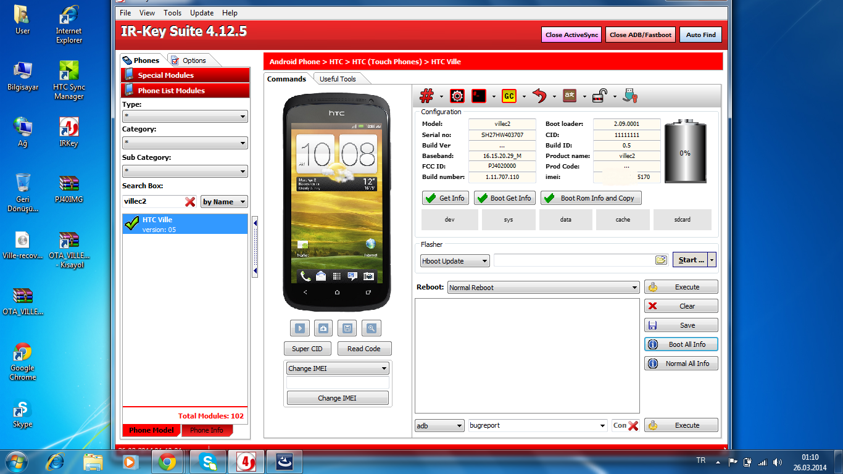
Task: Click Boot Rom Info and Copy button
Action: coord(591,198)
